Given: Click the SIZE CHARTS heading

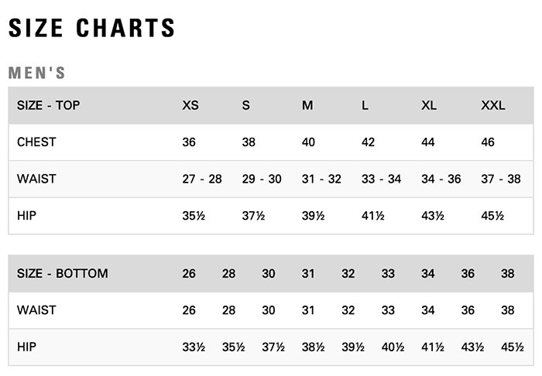Looking at the screenshot, I should pos(91,28).
